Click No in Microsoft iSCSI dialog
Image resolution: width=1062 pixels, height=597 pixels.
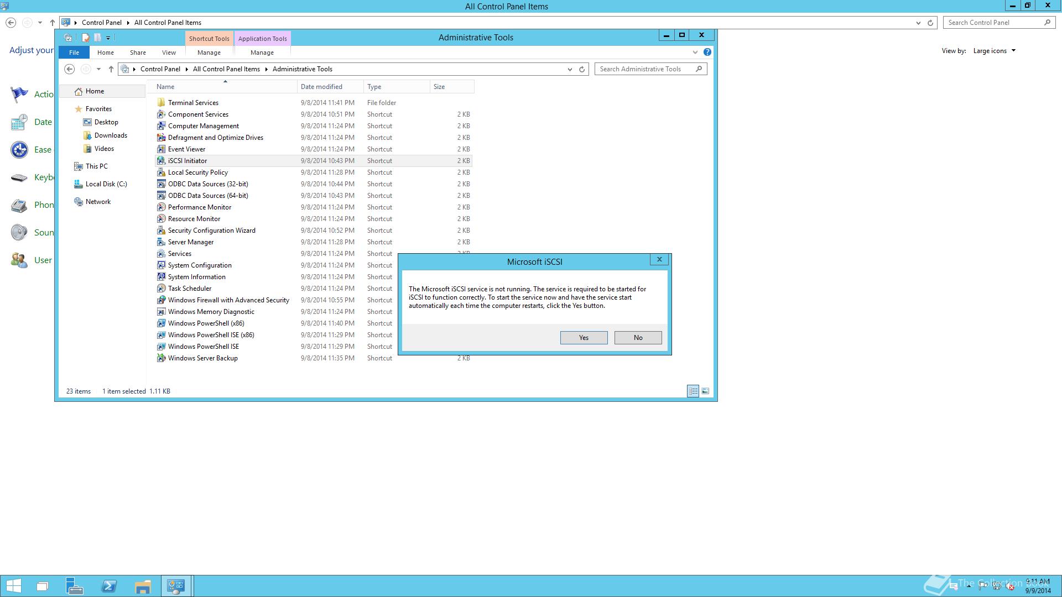click(638, 338)
